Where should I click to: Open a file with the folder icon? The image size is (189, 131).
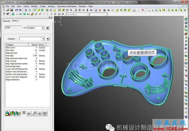coord(8,10)
